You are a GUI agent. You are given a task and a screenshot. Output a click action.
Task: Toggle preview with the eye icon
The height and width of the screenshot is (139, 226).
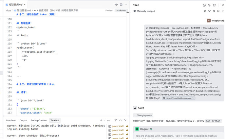116,5
